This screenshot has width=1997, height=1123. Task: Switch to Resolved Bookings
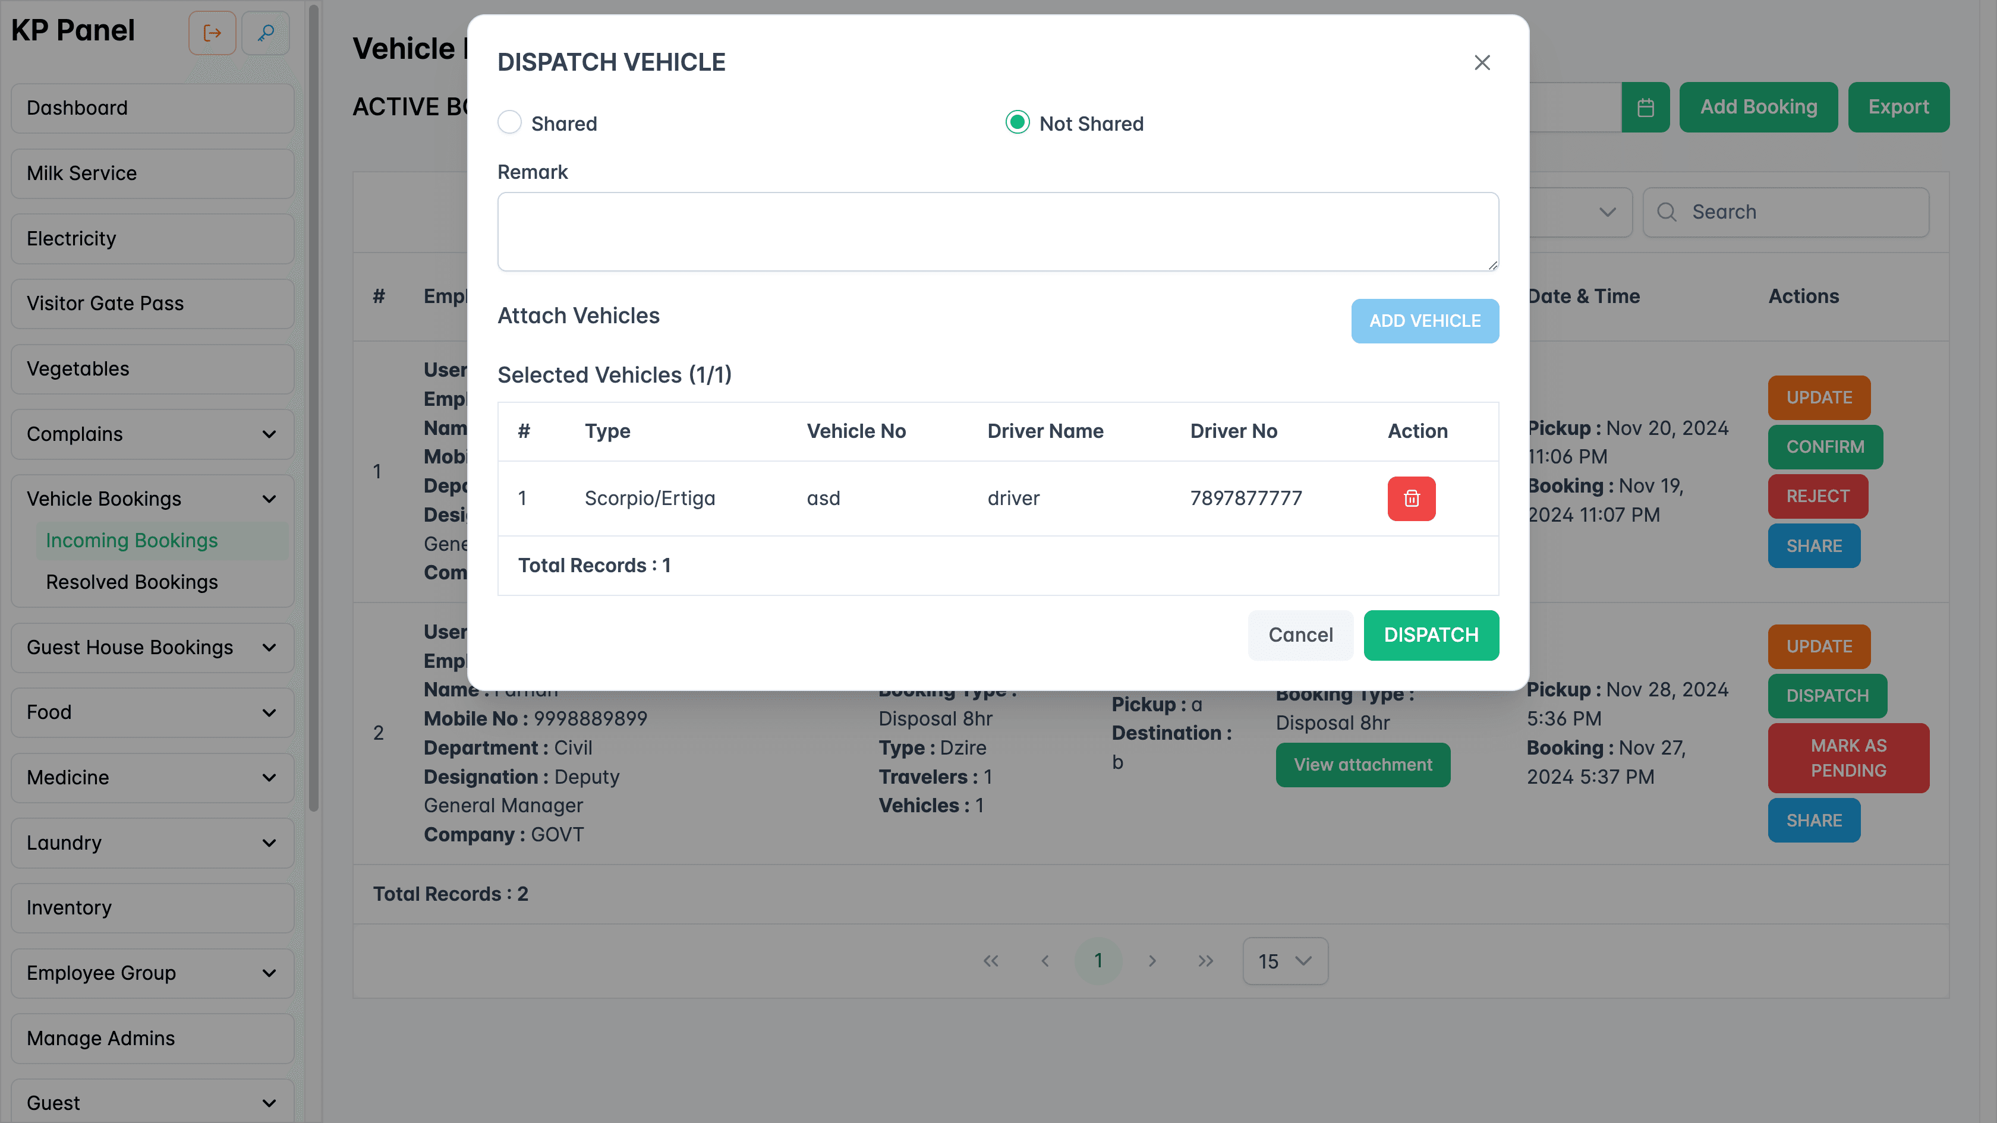click(132, 581)
